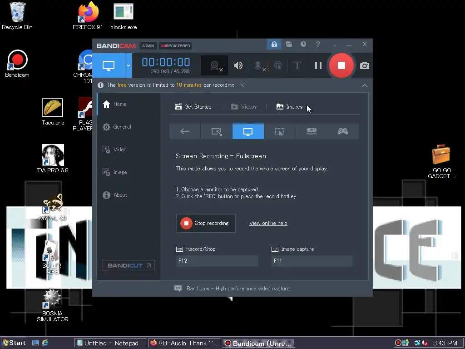The width and height of the screenshot is (465, 349).
Task: Select the BOSNIA SIMULATOR desktop shortcut
Action: click(x=53, y=305)
